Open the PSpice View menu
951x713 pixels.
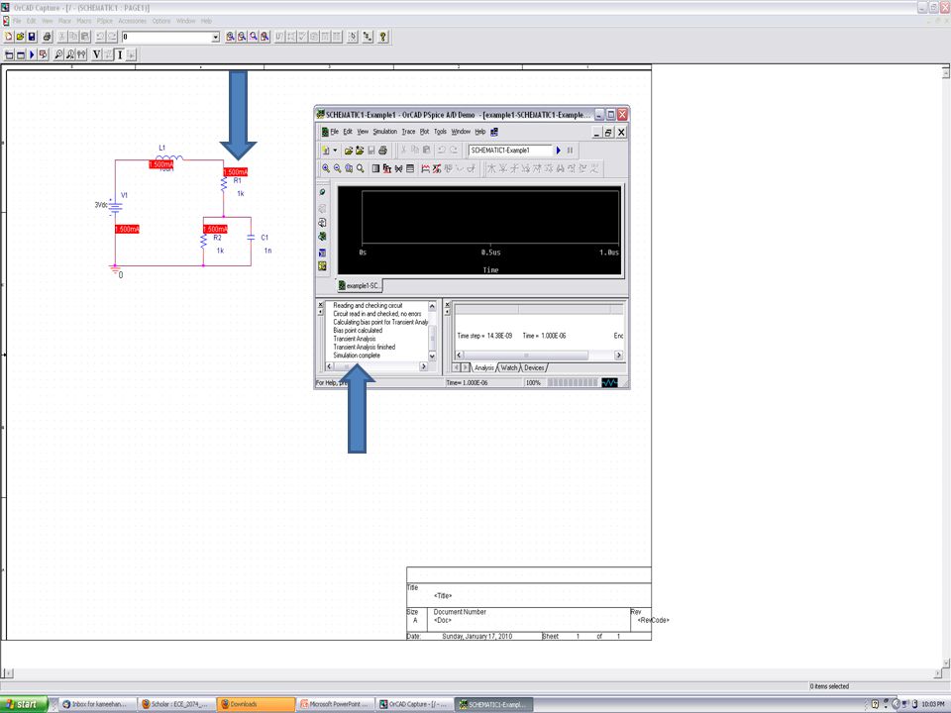(x=363, y=132)
